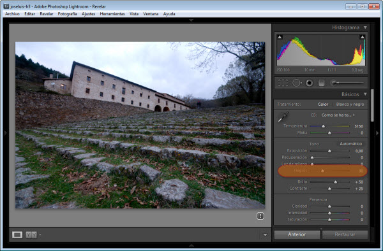Set Tratamiento to Color

tap(323, 104)
